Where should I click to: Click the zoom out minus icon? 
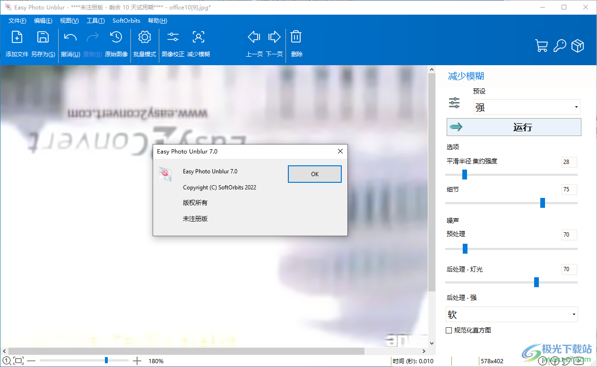coord(31,361)
